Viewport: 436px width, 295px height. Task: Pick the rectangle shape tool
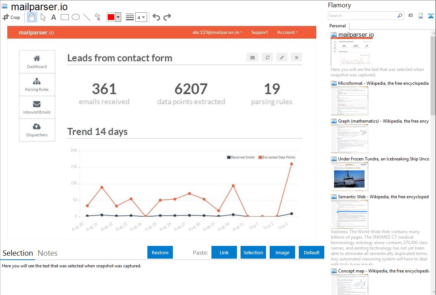(x=64, y=17)
